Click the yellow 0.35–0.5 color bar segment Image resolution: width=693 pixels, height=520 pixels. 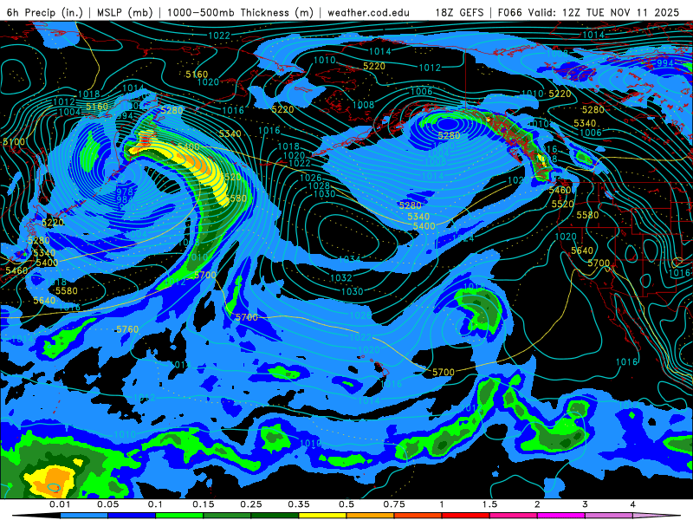point(322,517)
